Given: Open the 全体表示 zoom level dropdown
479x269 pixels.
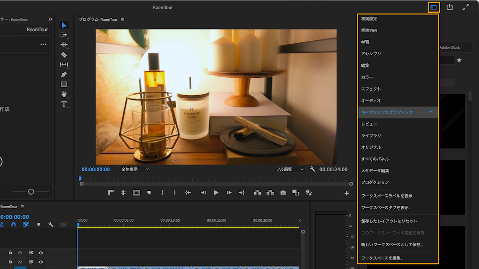Looking at the screenshot, I should [x=135, y=169].
